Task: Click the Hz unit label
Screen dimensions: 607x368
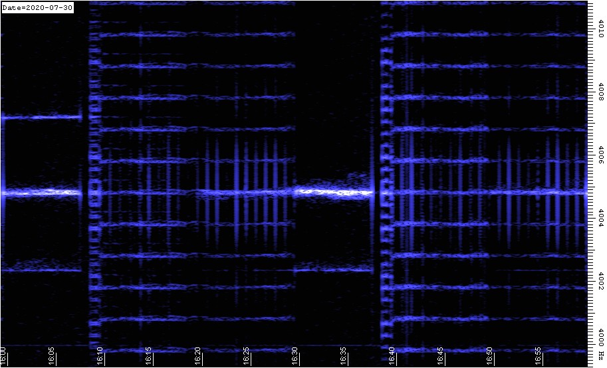Action: [601, 355]
